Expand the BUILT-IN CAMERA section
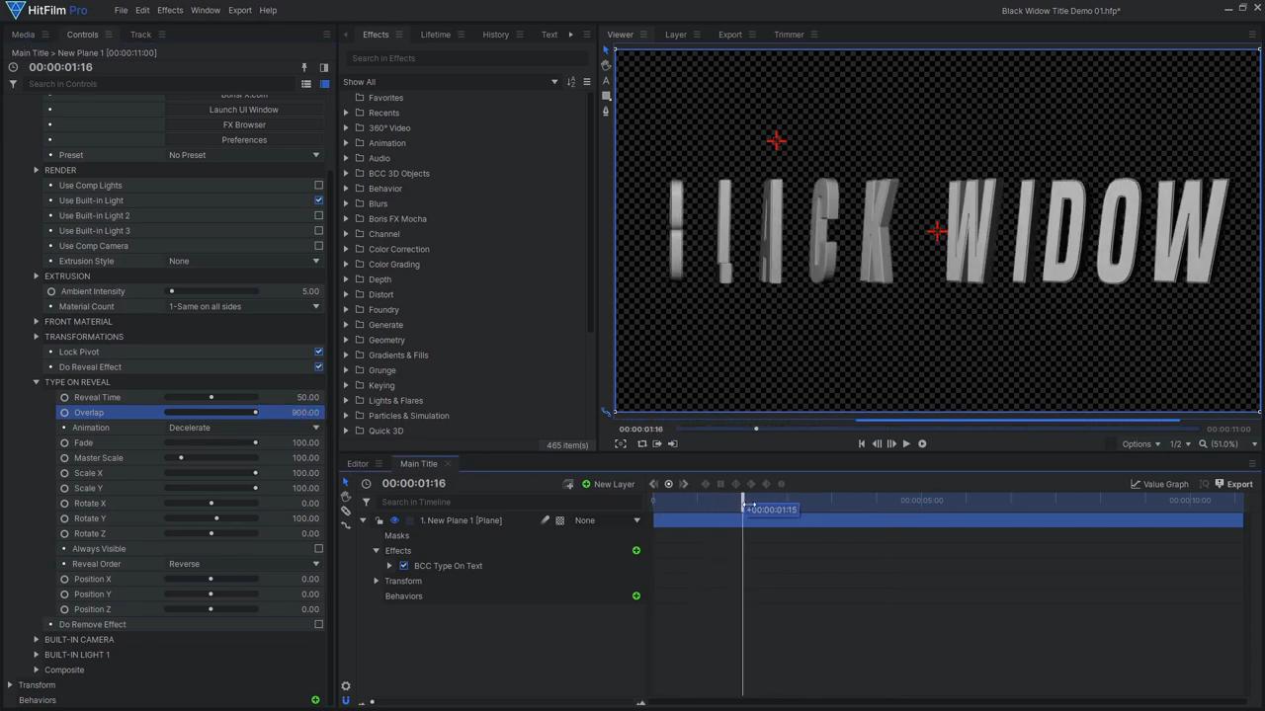Screen dimensions: 1265x711 pos(37,640)
